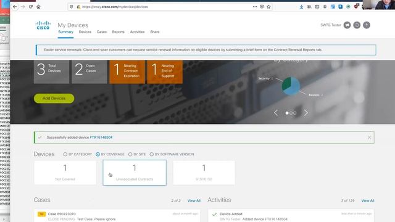Click the Nearing Contract Expiration tile
Image resolution: width=395 pixels, height=222 pixels.
pyautogui.click(x=127, y=72)
